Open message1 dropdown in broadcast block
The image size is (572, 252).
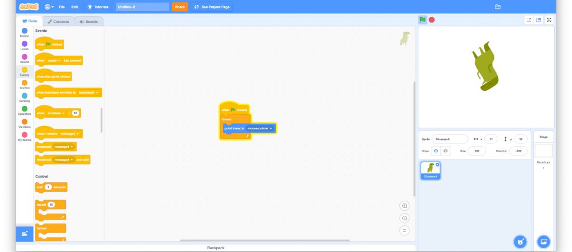[x=64, y=147]
